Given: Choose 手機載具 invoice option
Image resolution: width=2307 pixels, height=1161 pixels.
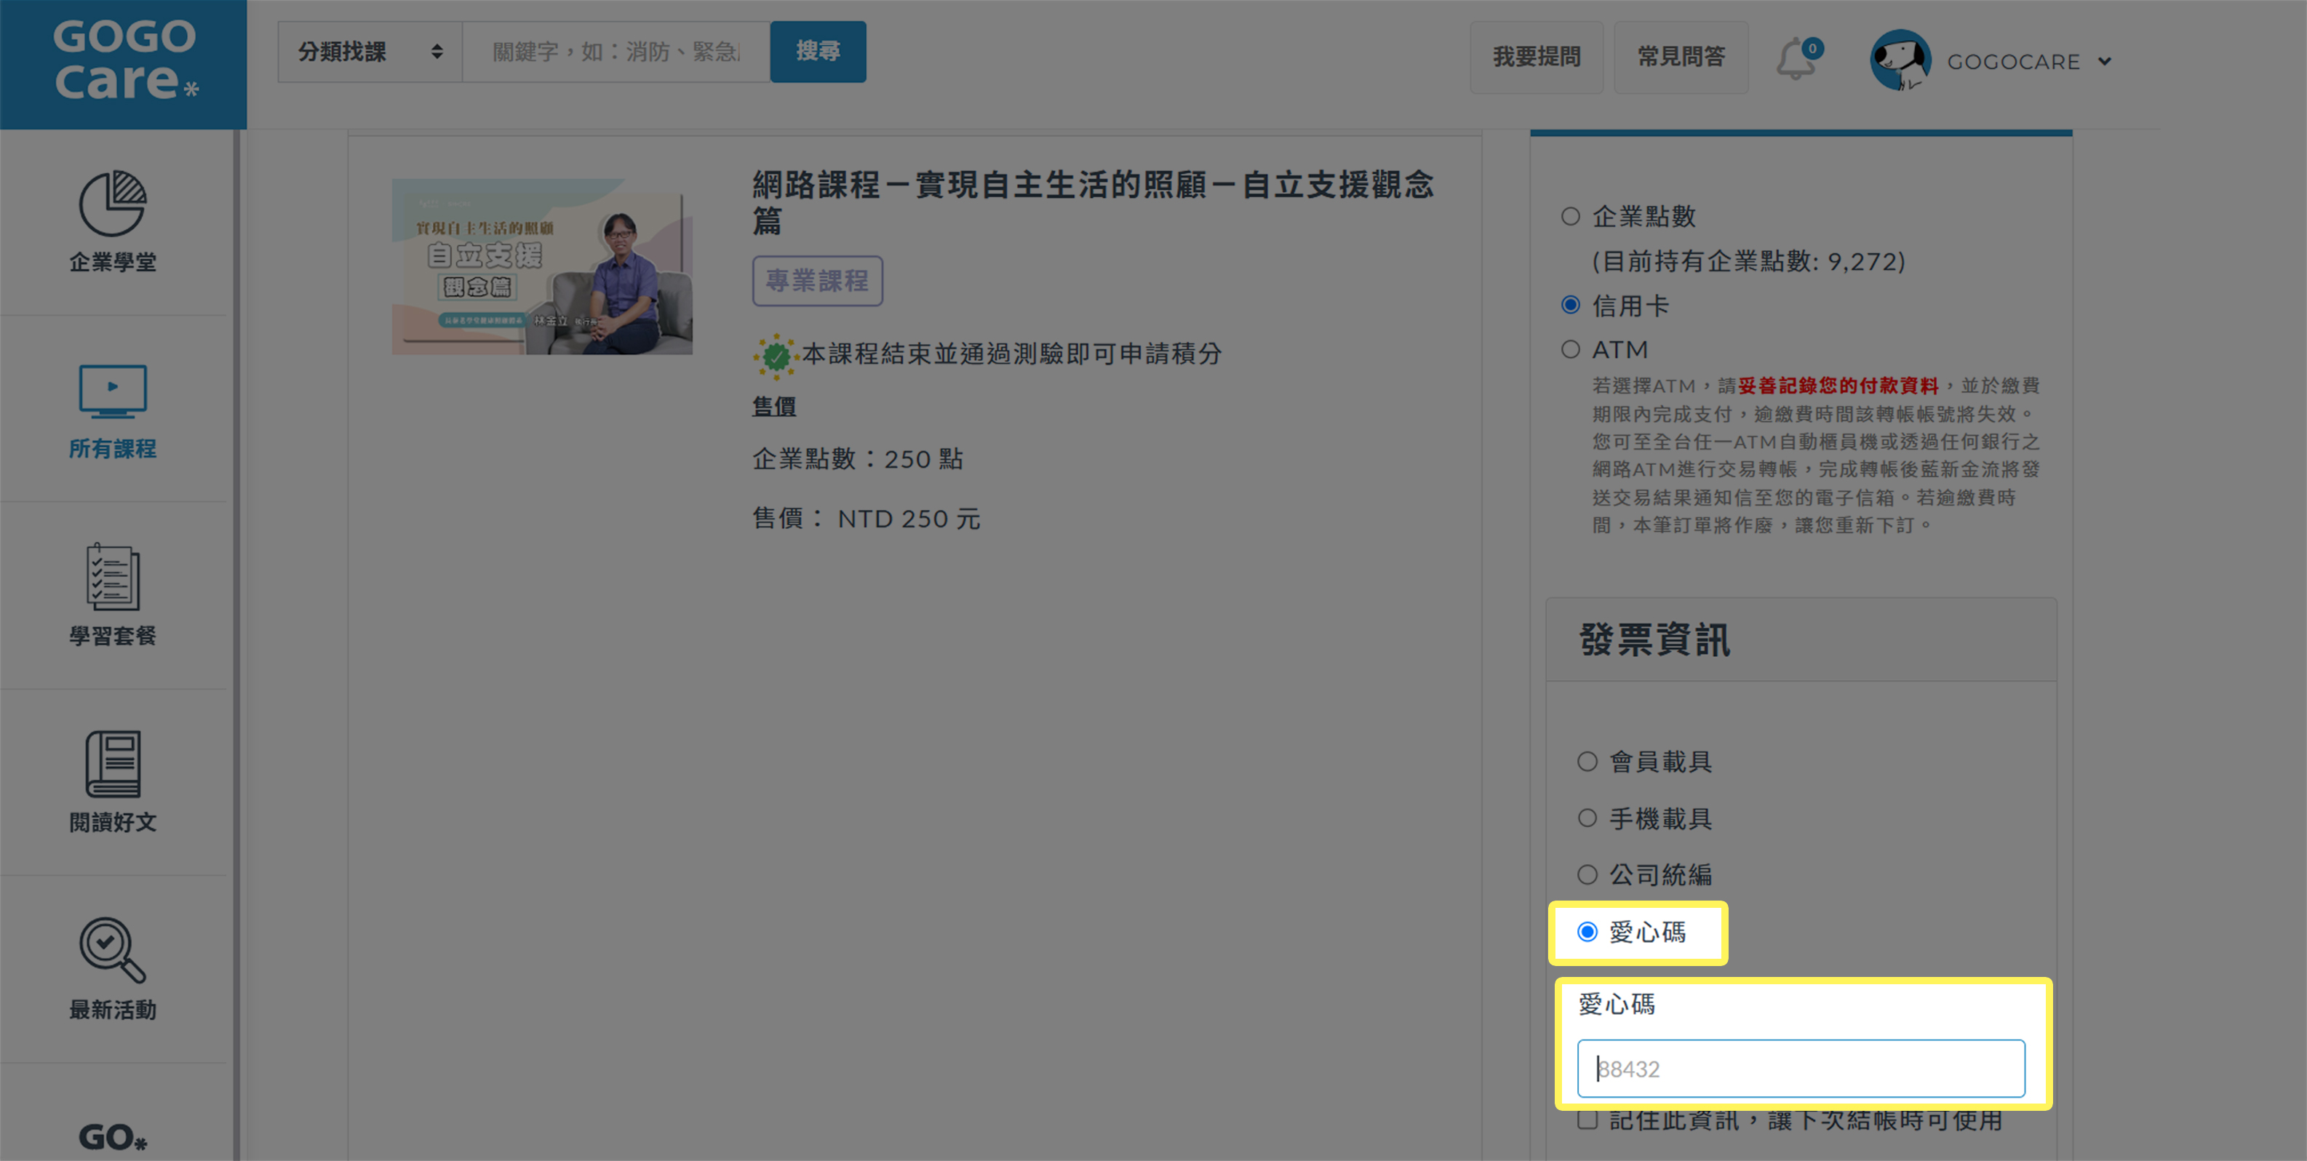Looking at the screenshot, I should tap(1587, 818).
